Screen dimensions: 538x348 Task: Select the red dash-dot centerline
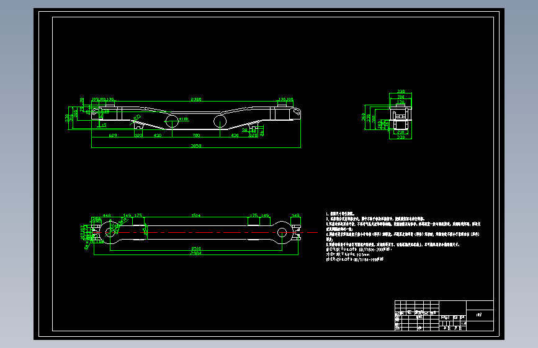(x=205, y=233)
